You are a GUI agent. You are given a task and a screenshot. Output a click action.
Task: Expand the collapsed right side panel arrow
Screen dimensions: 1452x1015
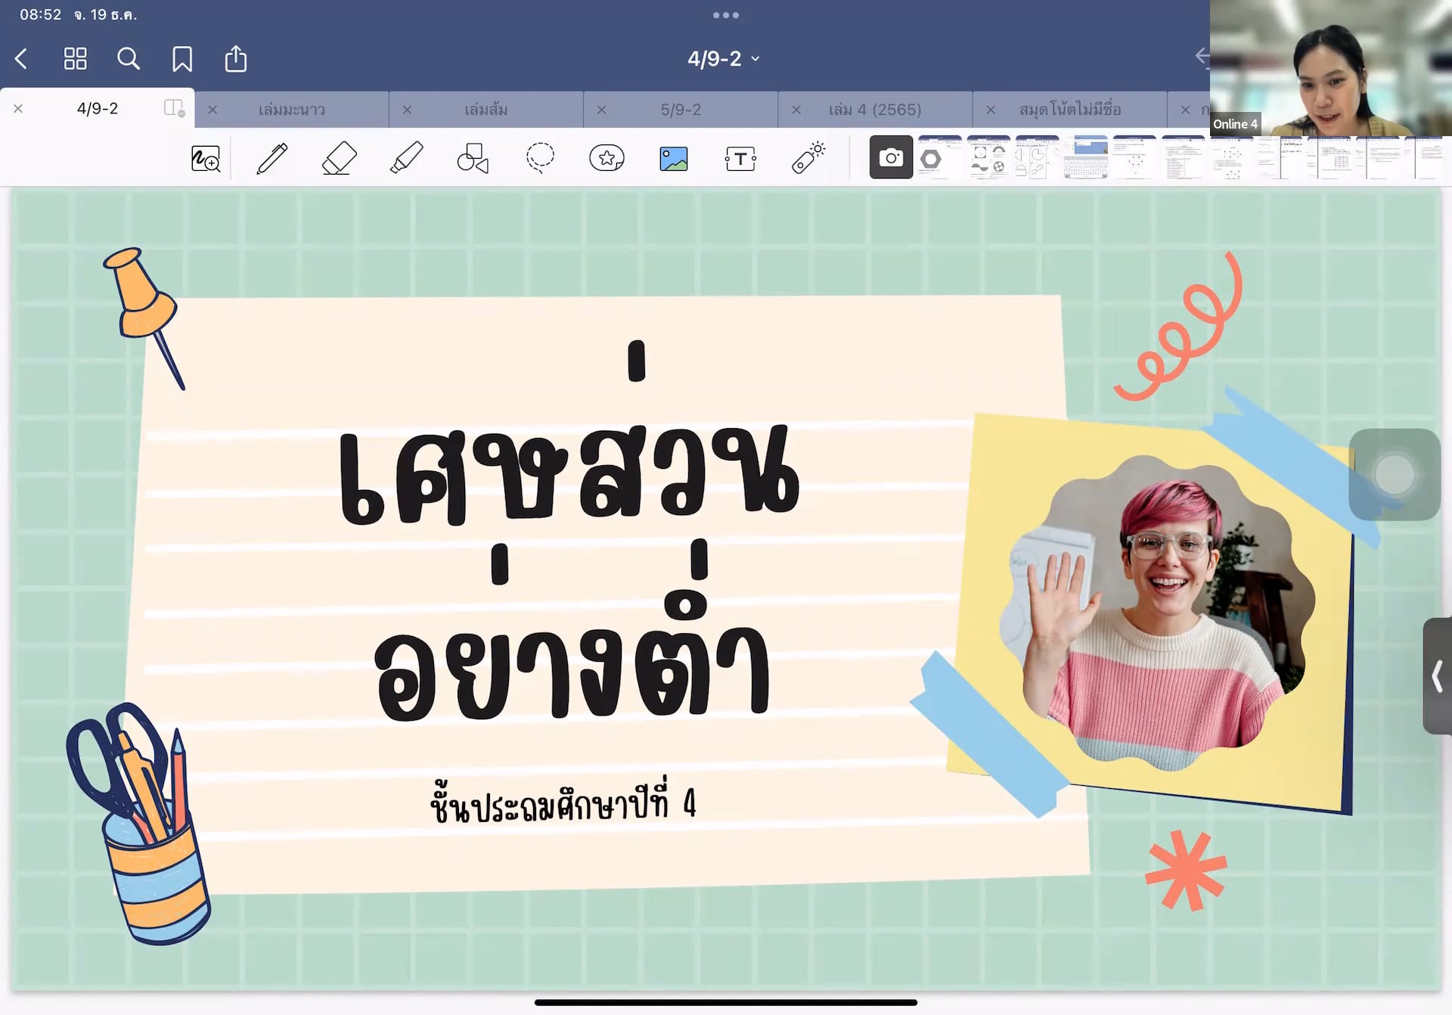(1437, 675)
